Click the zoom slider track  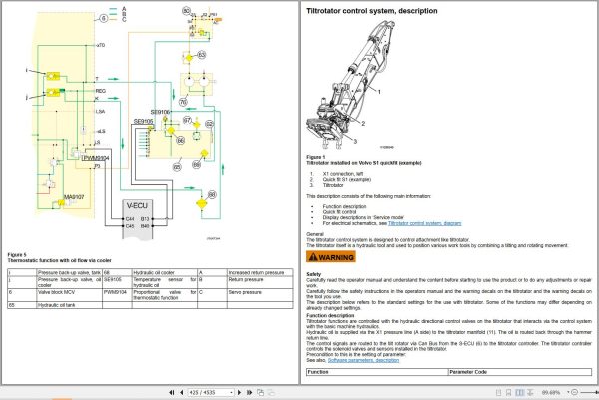[589, 392]
